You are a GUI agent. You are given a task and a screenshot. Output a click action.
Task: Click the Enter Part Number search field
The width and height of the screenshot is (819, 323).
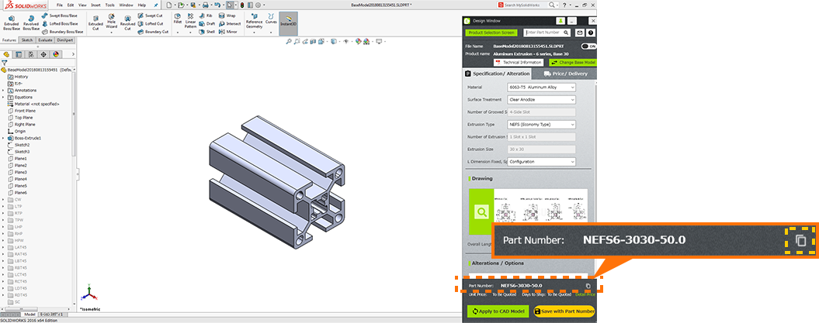[548, 33]
